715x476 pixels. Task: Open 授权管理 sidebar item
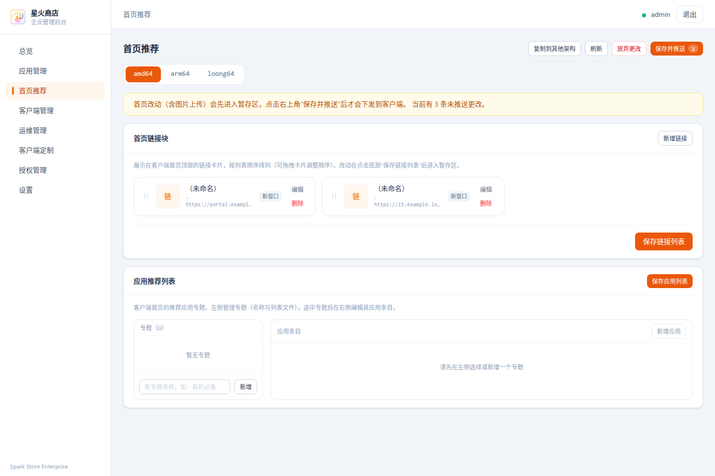(x=56, y=170)
